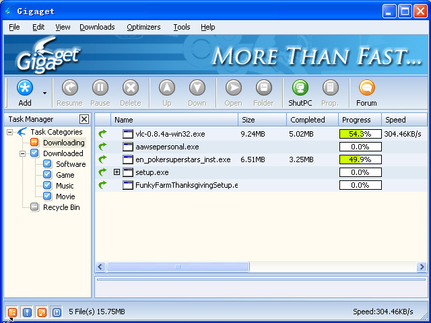Click the file icon of vlc-0.8.4a-win32.exe

128,134
